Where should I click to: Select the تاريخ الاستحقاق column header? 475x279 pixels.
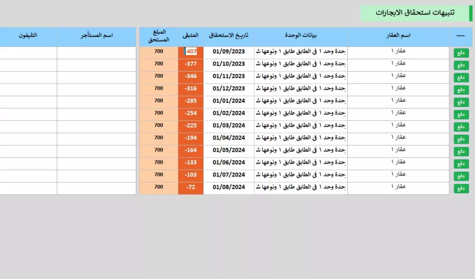click(228, 35)
